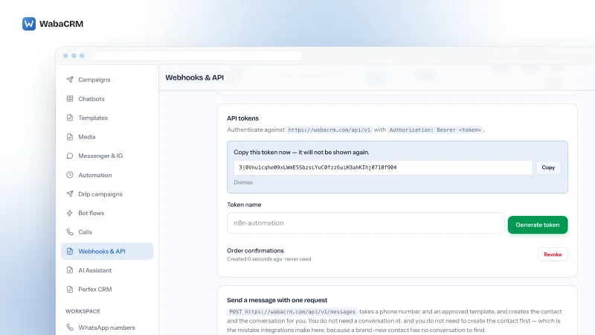Go to Perfex CRM integration
This screenshot has width=595, height=335.
coord(107,290)
